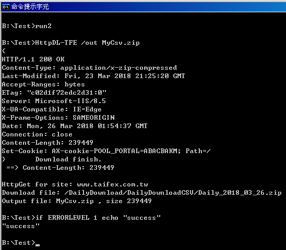Click the X-Frame-Options: SAMEORIGIN line
This screenshot has height=250, width=286.
coord(58,118)
